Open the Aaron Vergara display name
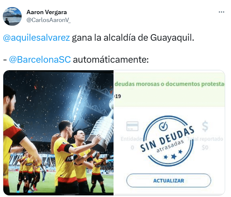This screenshot has height=197, width=231. point(46,12)
